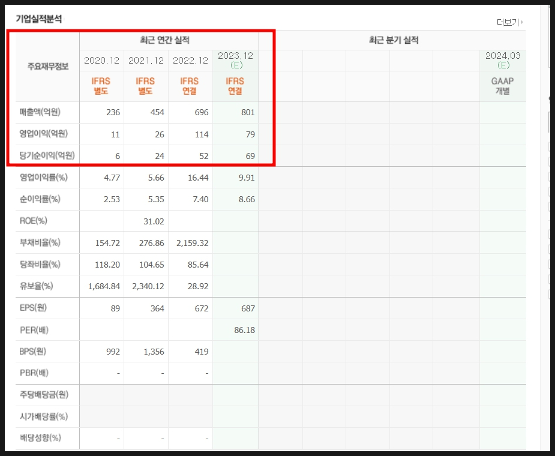Click the 2024.03 (E) column header

503,60
